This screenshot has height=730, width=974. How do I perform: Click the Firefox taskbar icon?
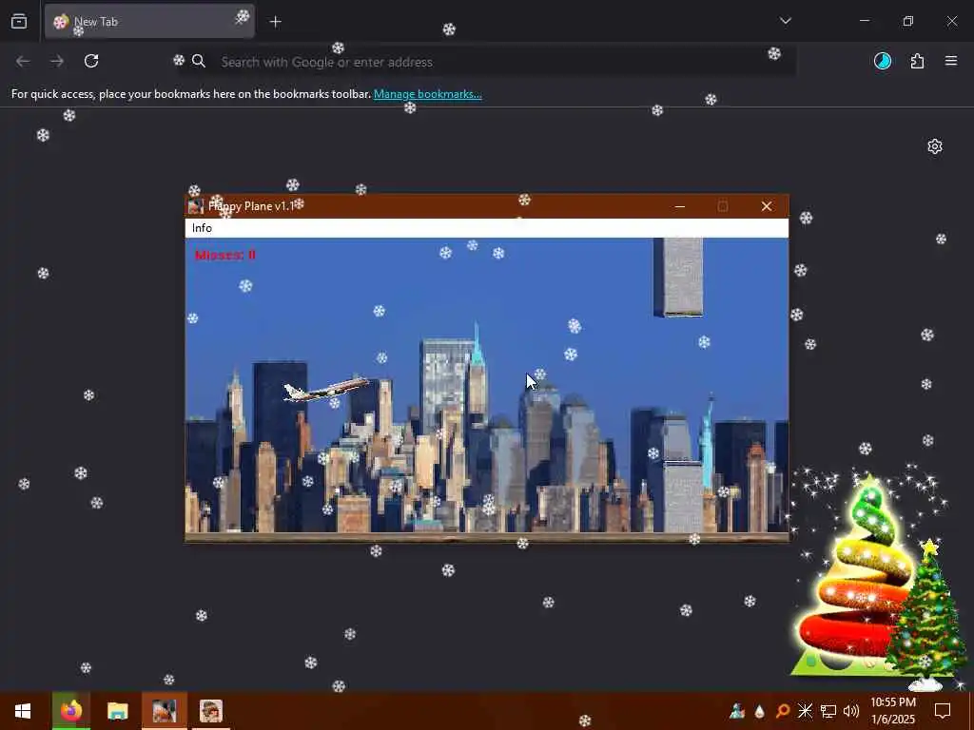pyautogui.click(x=70, y=711)
